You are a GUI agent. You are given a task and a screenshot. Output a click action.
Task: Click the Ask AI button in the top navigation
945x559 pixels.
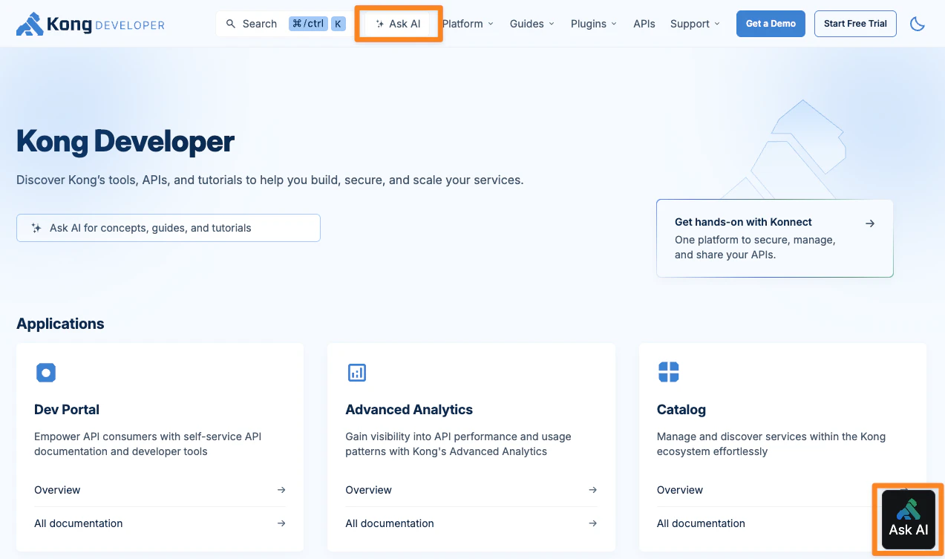point(398,24)
